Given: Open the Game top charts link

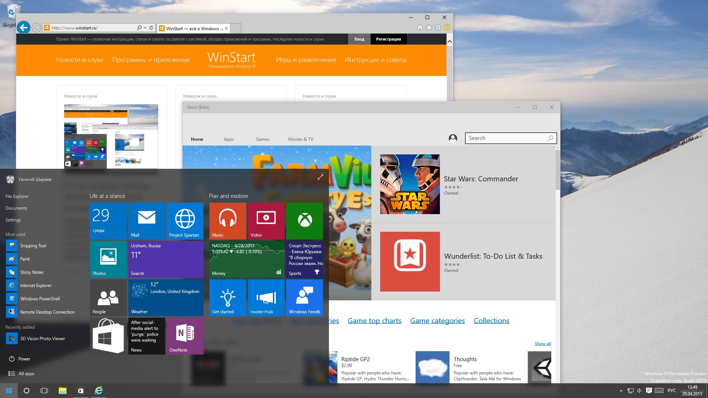Looking at the screenshot, I should [x=374, y=321].
